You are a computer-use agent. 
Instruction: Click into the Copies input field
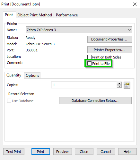[84, 85]
